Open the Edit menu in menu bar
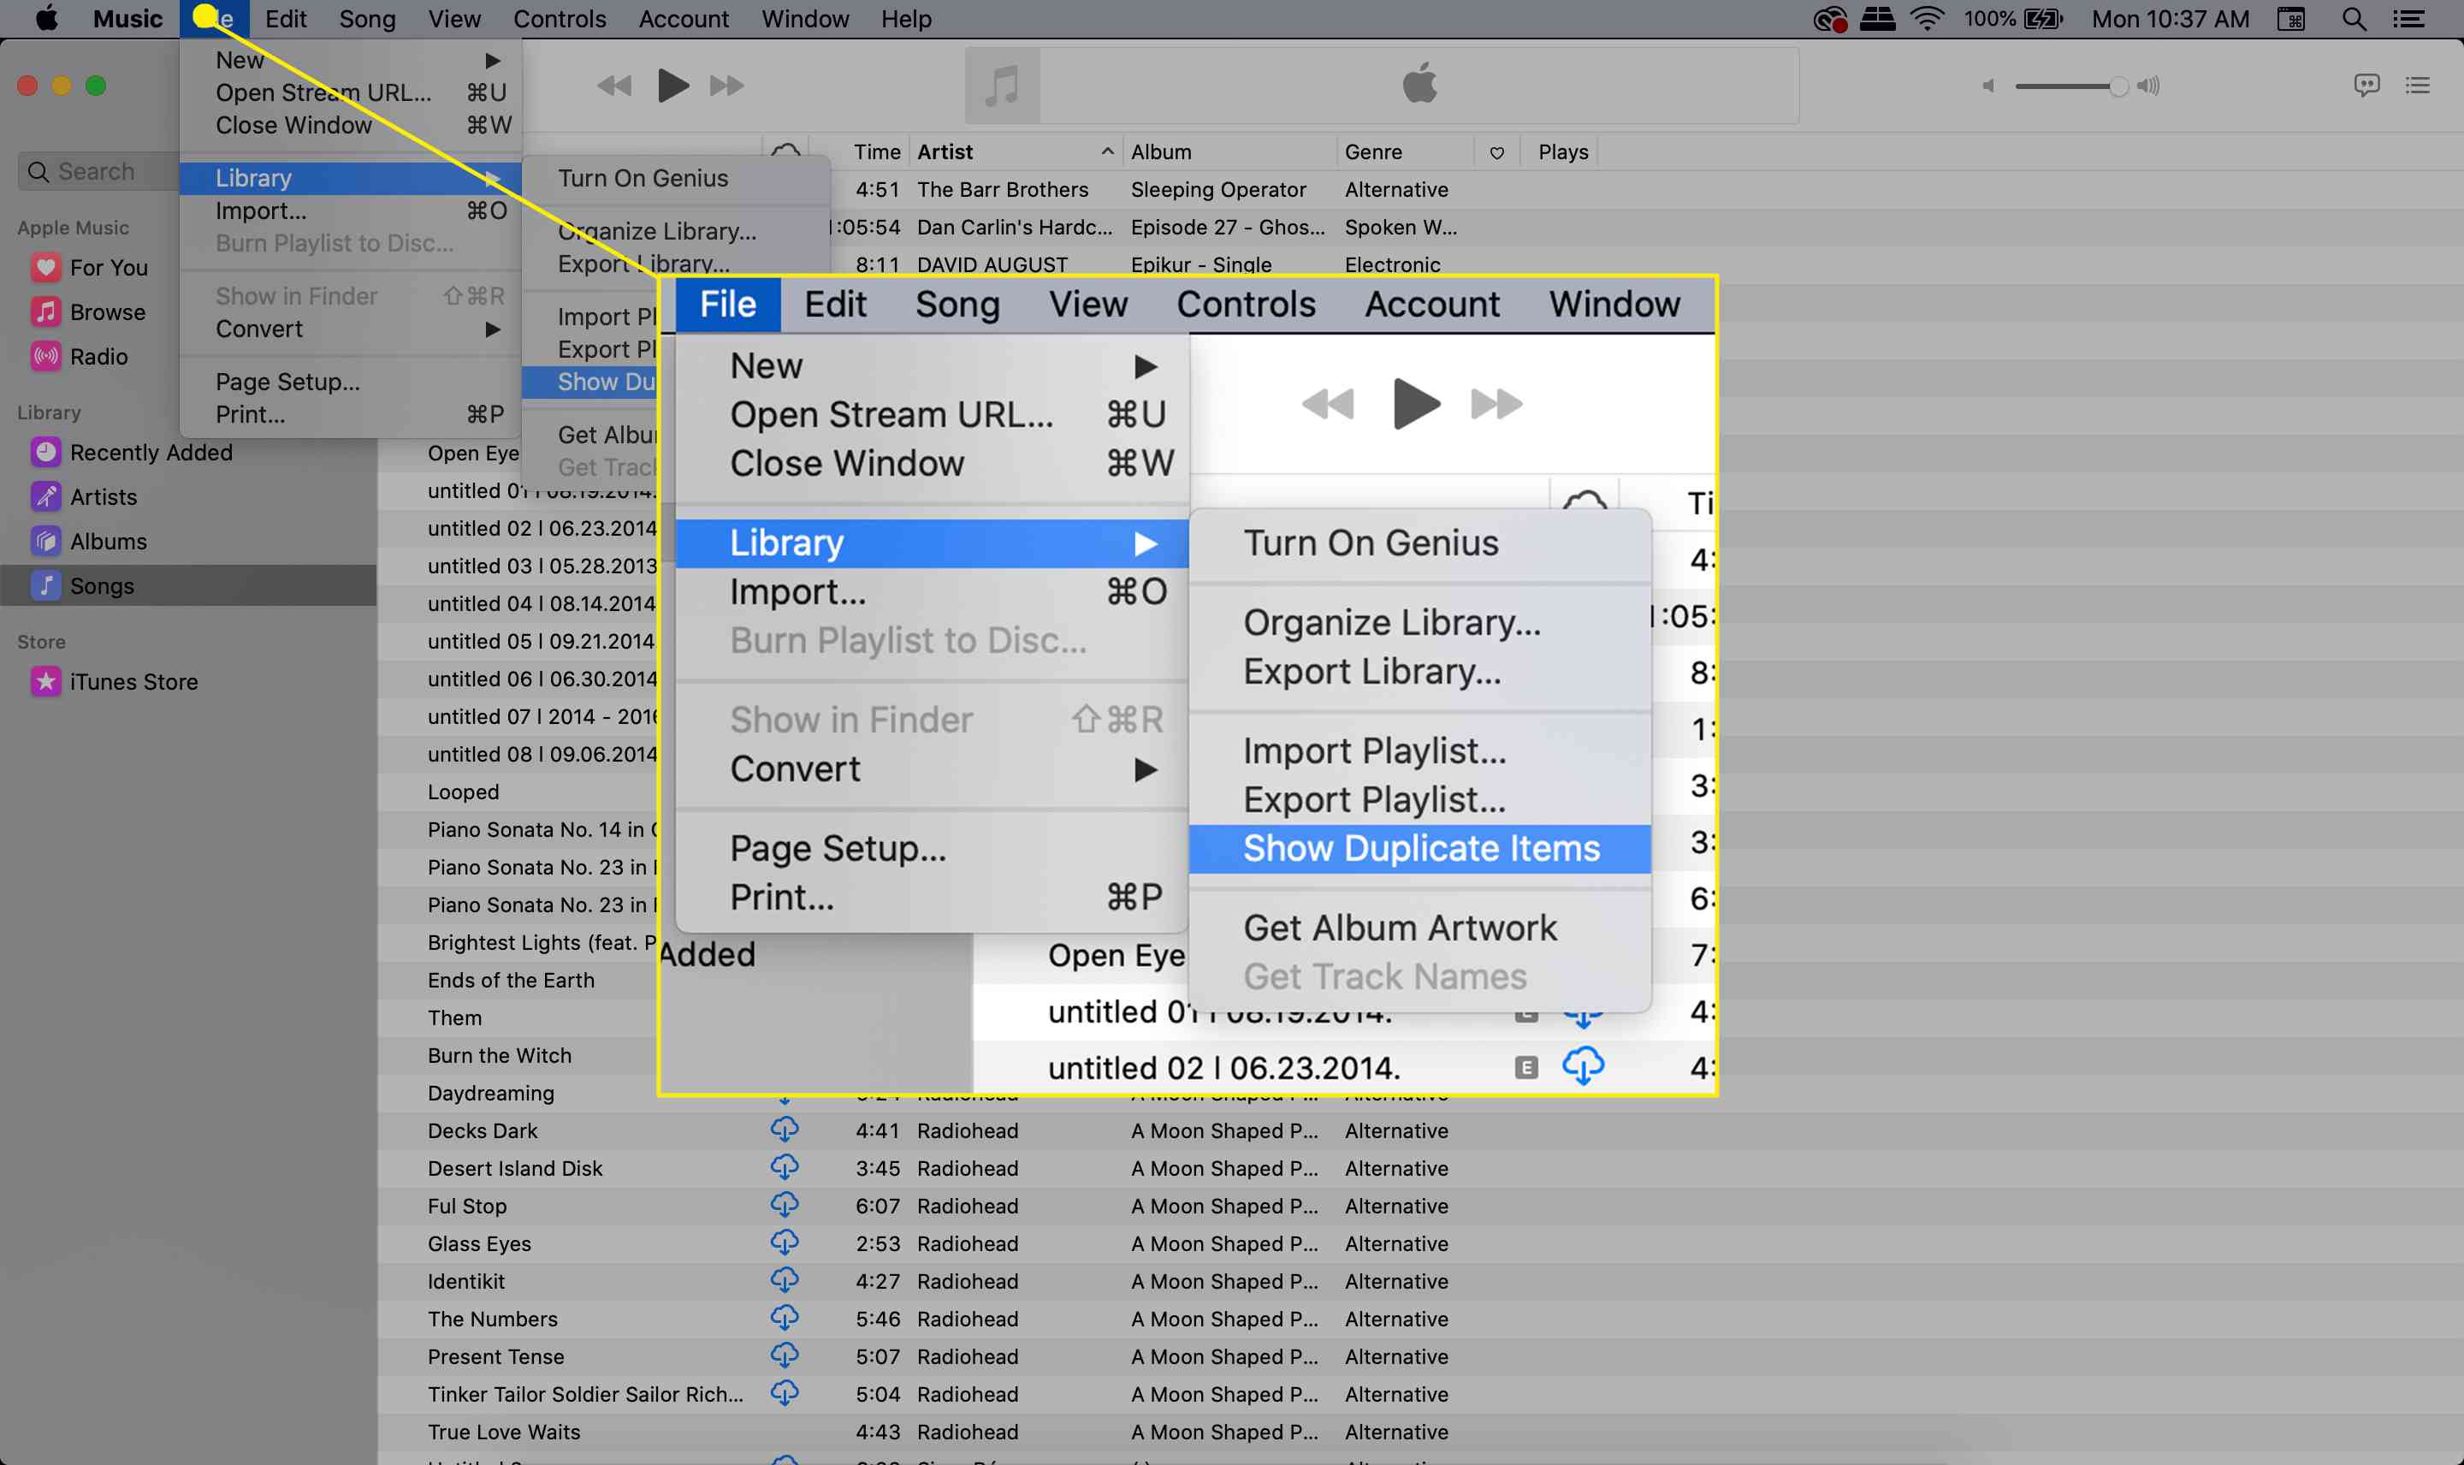Screen dimensions: 2464x1465 pyautogui.click(x=286, y=19)
